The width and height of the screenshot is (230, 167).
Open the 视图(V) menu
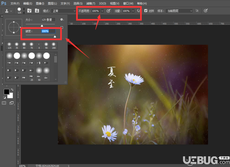115,3
